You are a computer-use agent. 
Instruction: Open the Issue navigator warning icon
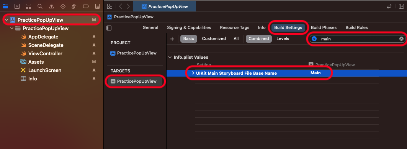[51, 6]
